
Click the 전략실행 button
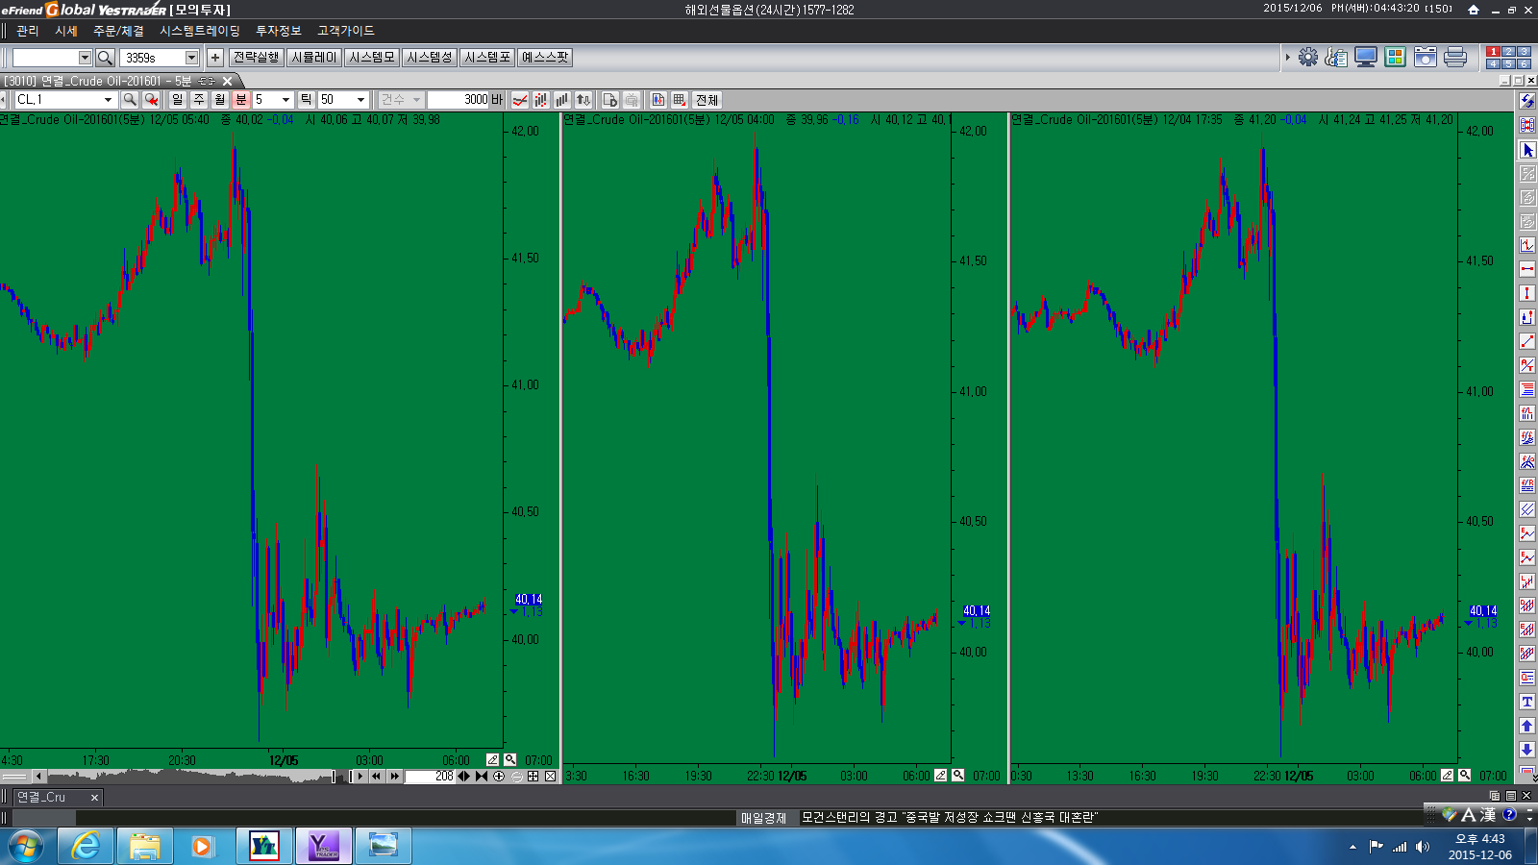click(x=256, y=58)
